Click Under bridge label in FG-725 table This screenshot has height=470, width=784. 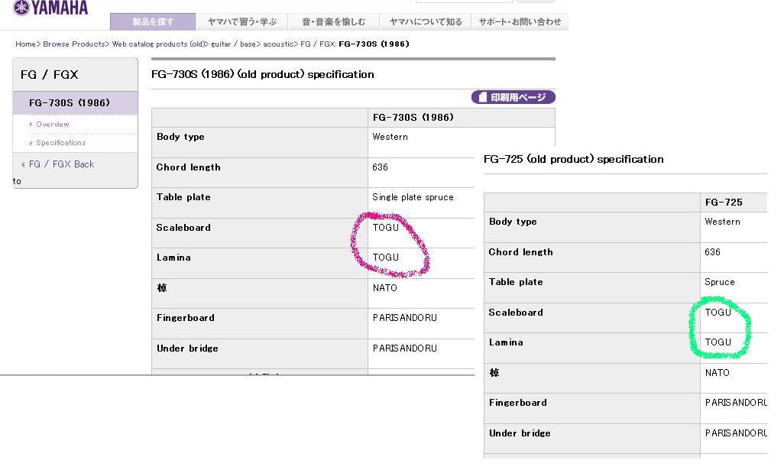click(x=520, y=433)
